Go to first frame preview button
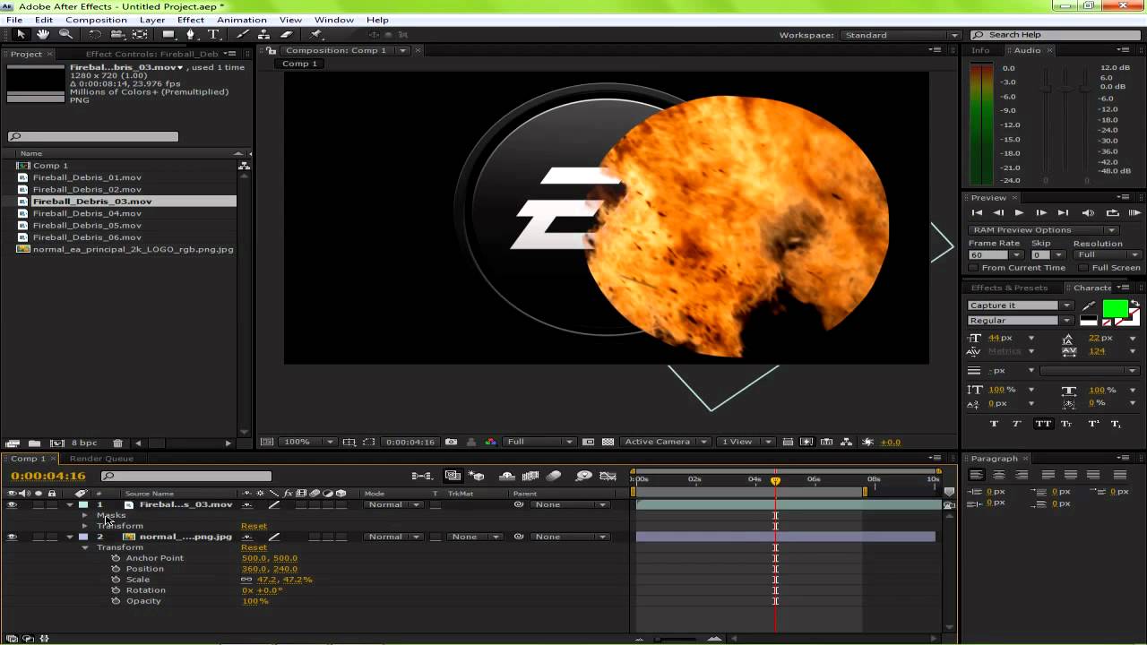This screenshot has height=645, width=1147. tap(977, 212)
